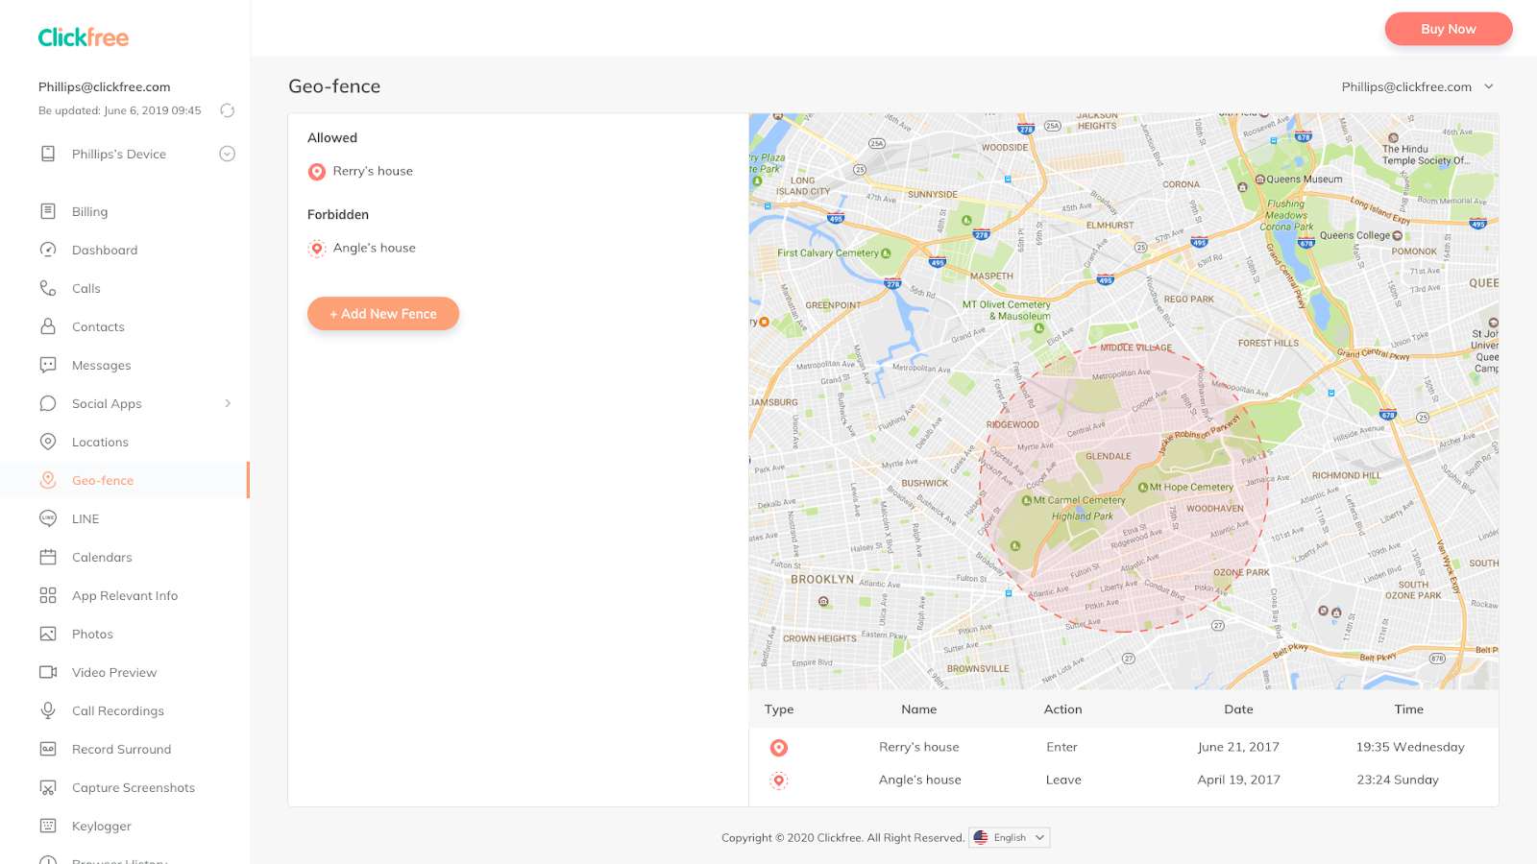Open the Contacts section
Image resolution: width=1537 pixels, height=864 pixels.
[98, 326]
